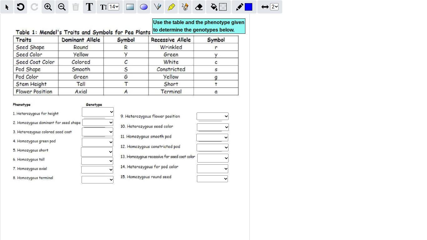Click the fill paint bucket icon
Image resolution: width=427 pixels, height=240 pixels.
(x=214, y=7)
